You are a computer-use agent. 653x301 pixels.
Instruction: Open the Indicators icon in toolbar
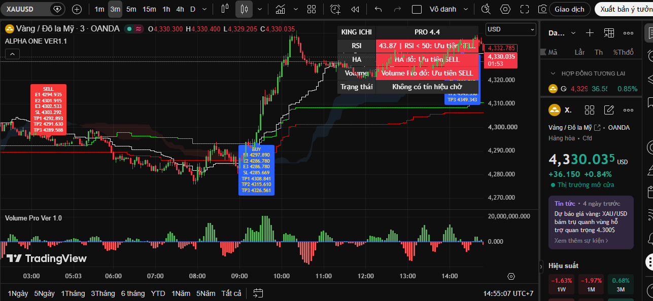click(x=280, y=9)
